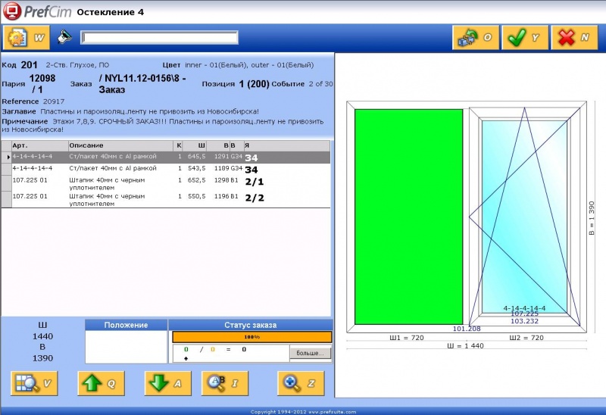Click the position value 1 (200)
The width and height of the screenshot is (606, 415).
coord(254,84)
